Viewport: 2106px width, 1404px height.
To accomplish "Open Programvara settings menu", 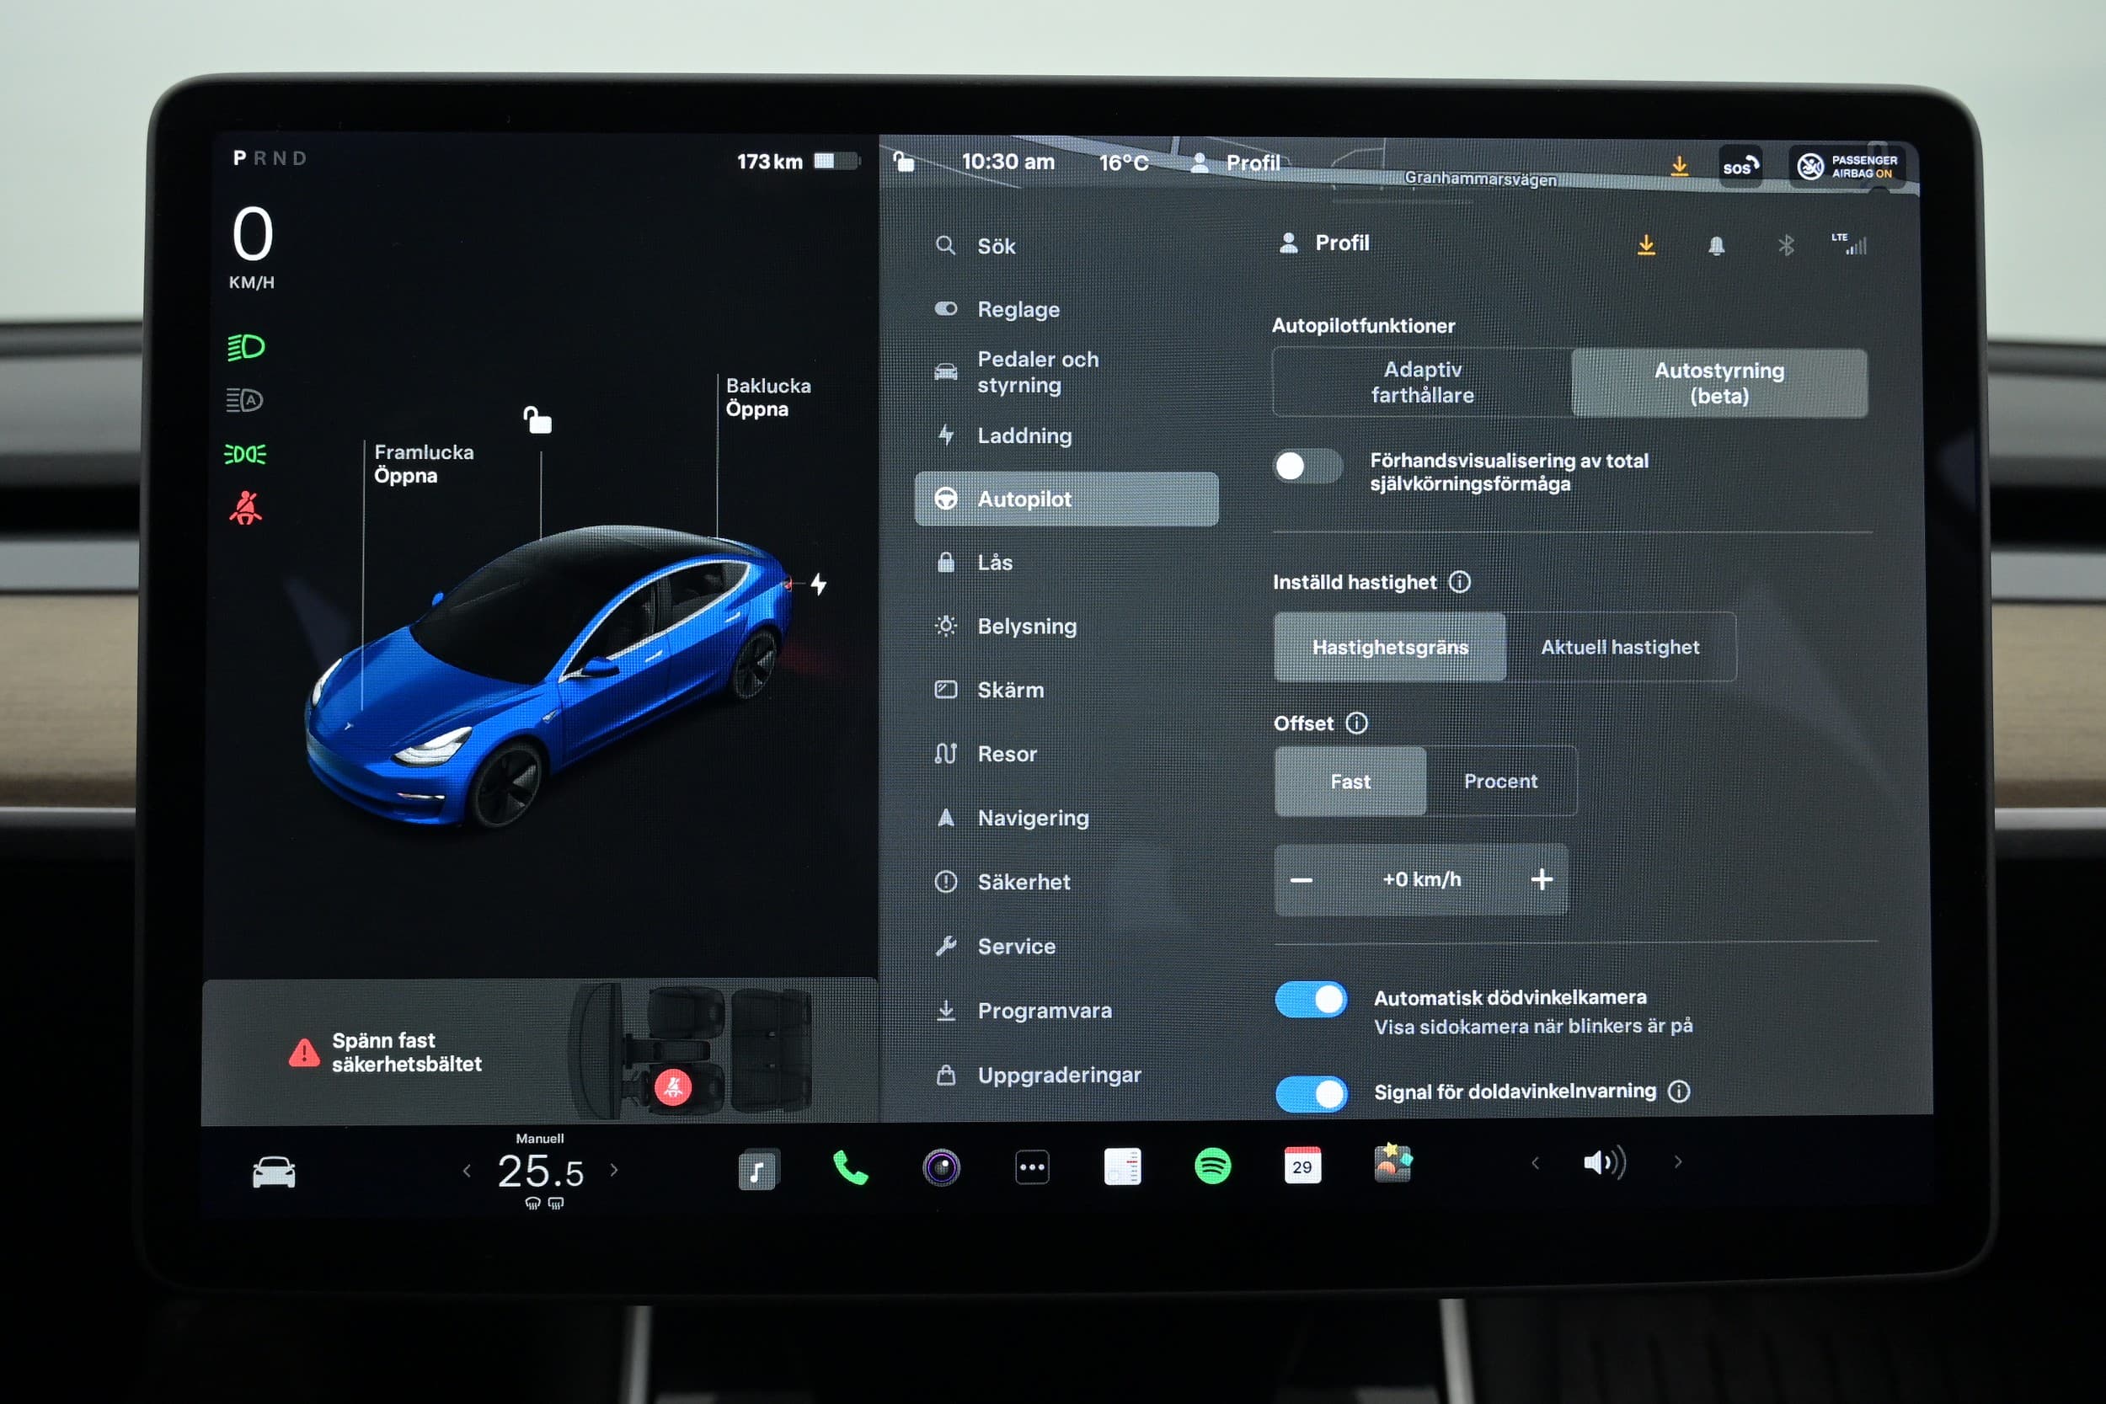I will 1066,1011.
